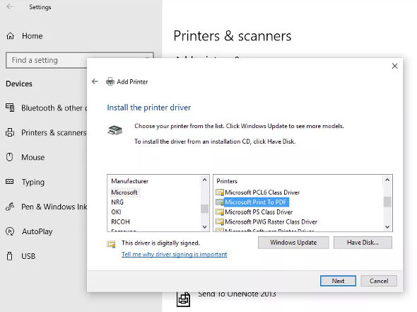Select Microsoft PWG Raster Class Driver
Image resolution: width=417 pixels, height=312 pixels.
[271, 221]
